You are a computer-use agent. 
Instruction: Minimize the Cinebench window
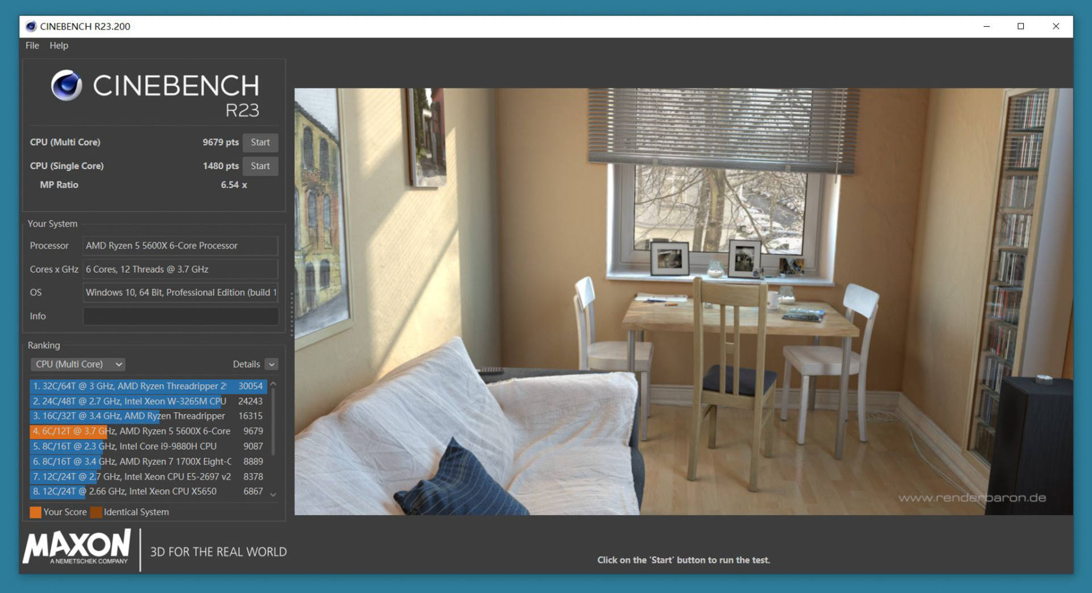pos(986,26)
